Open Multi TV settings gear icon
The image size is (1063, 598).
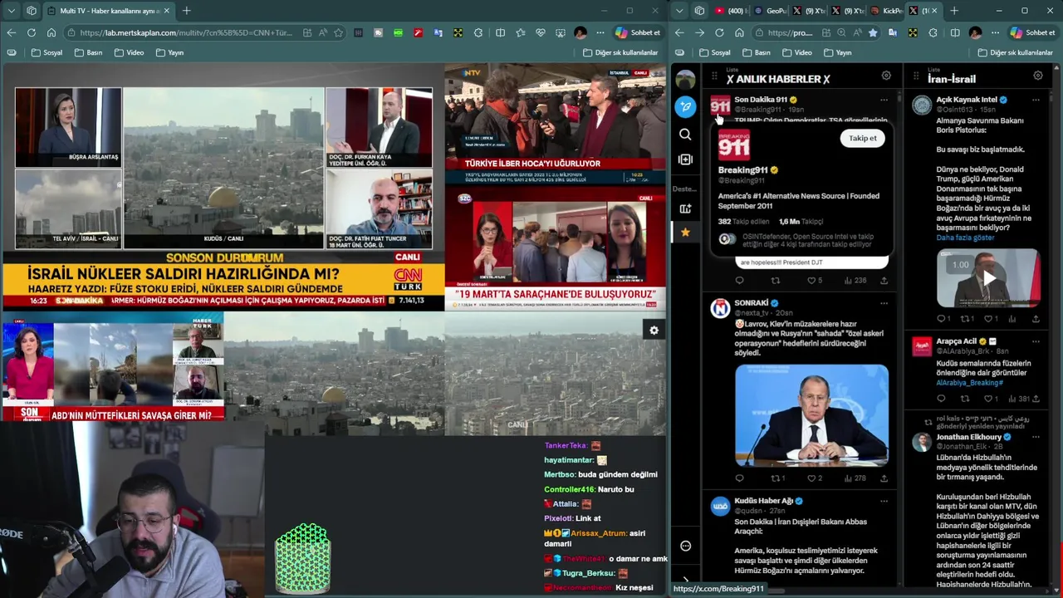[654, 331]
